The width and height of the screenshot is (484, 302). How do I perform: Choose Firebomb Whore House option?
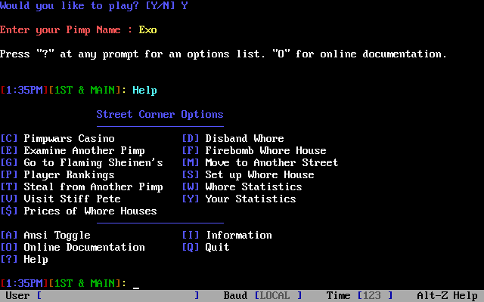254,150
